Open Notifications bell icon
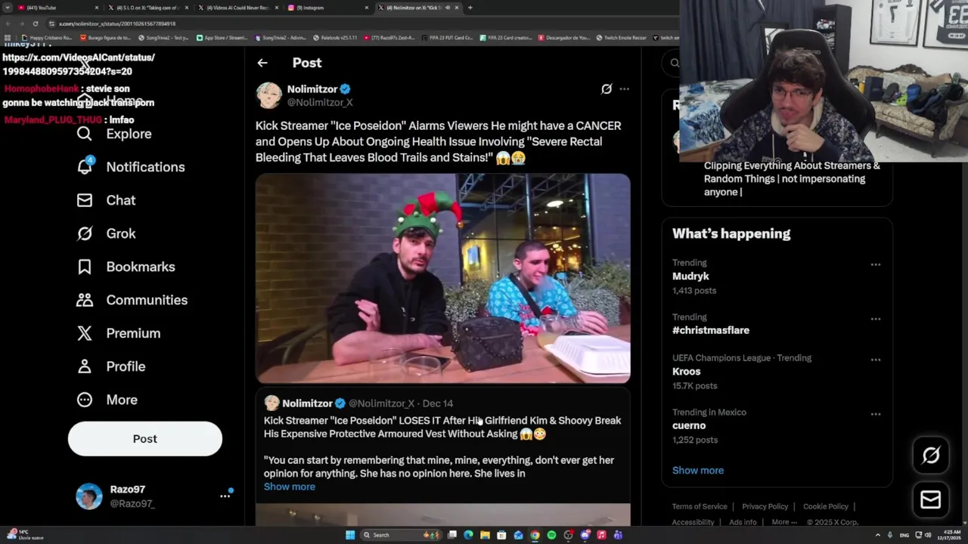The height and width of the screenshot is (544, 968). (85, 166)
